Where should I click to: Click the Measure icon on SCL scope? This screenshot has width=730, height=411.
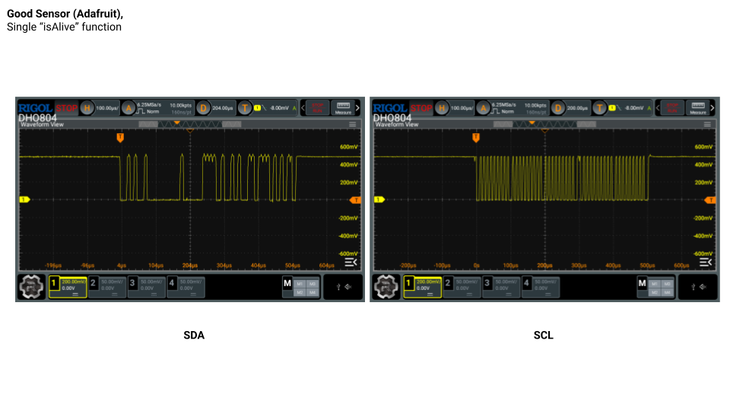click(x=698, y=107)
